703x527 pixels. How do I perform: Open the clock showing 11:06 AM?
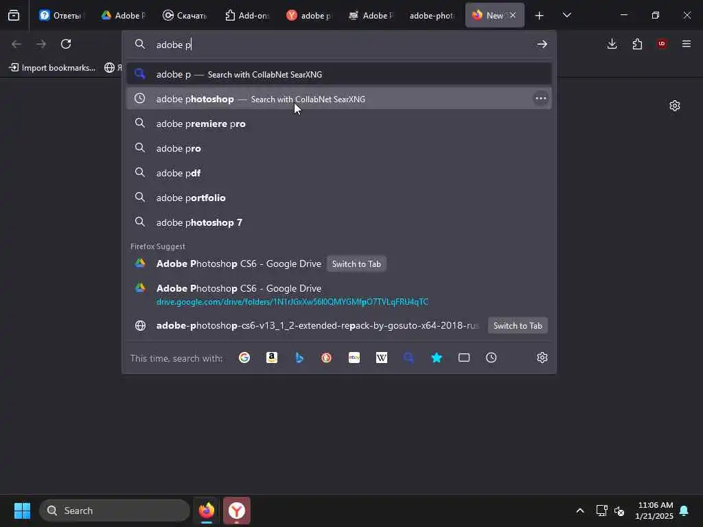coord(654,511)
